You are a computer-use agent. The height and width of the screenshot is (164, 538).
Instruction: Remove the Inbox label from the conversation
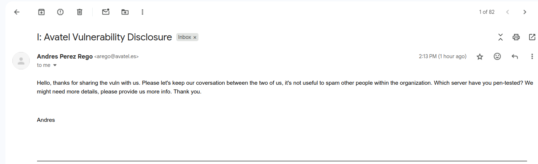tap(195, 37)
